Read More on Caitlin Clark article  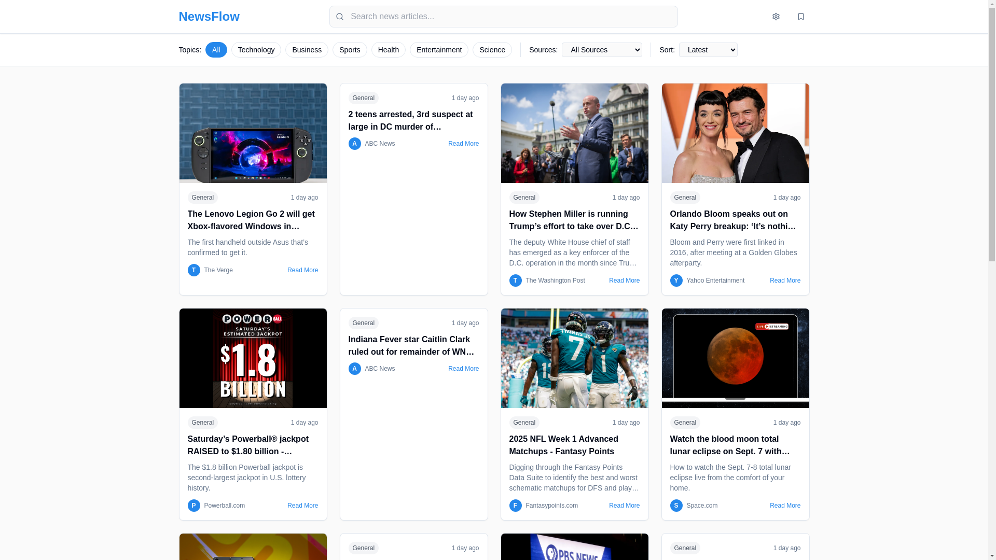[463, 369]
